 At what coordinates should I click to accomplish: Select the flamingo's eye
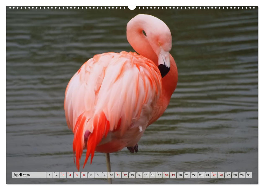tap(159, 43)
